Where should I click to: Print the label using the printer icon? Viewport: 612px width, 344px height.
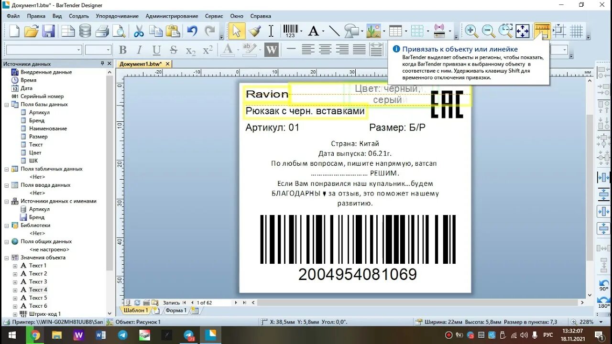click(102, 32)
